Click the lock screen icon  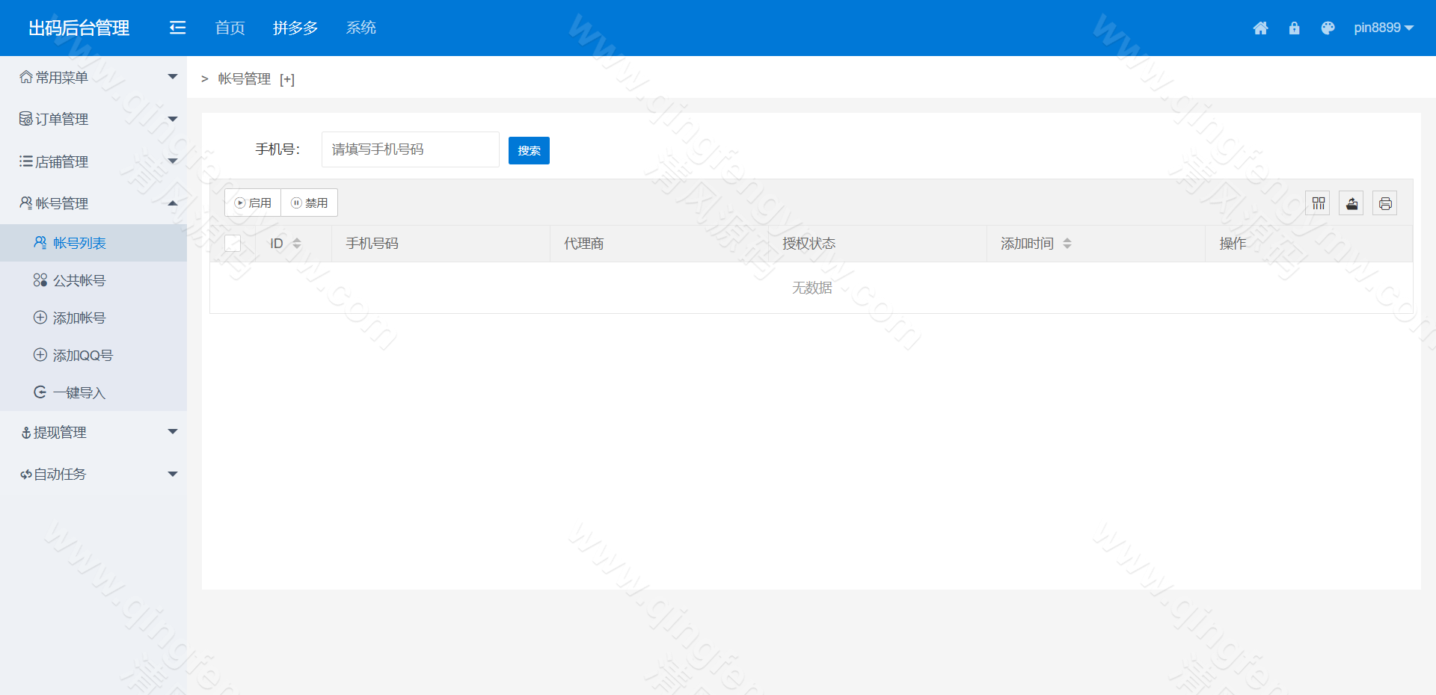pyautogui.click(x=1294, y=28)
